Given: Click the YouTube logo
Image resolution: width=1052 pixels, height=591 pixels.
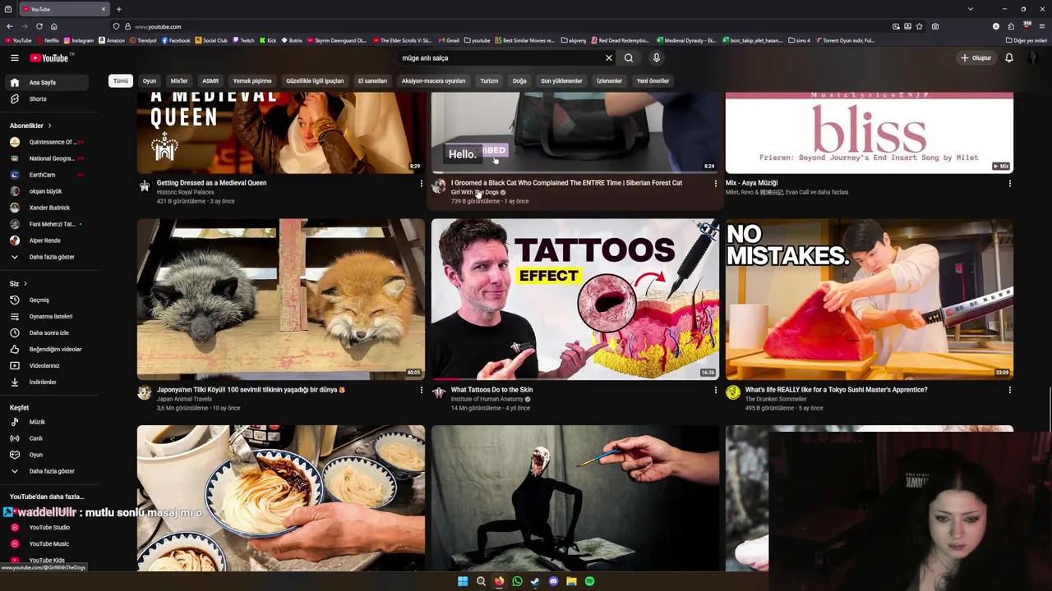Looking at the screenshot, I should click(51, 57).
